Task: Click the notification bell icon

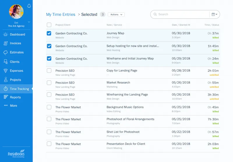Action: 29,6
